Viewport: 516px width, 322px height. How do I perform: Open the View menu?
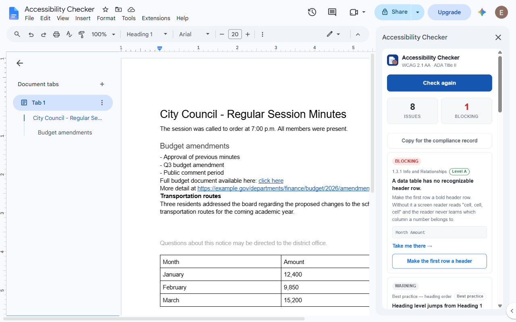click(x=63, y=18)
